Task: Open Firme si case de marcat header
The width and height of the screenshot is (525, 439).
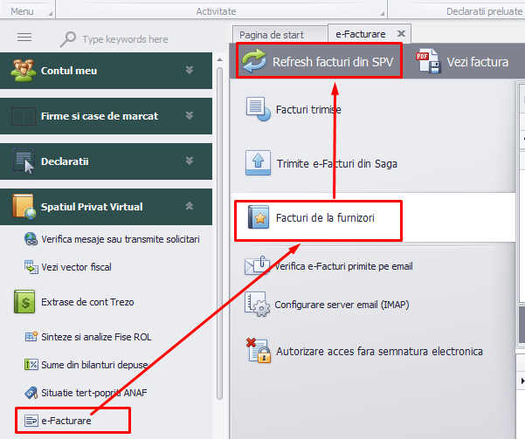Action: coord(106,116)
